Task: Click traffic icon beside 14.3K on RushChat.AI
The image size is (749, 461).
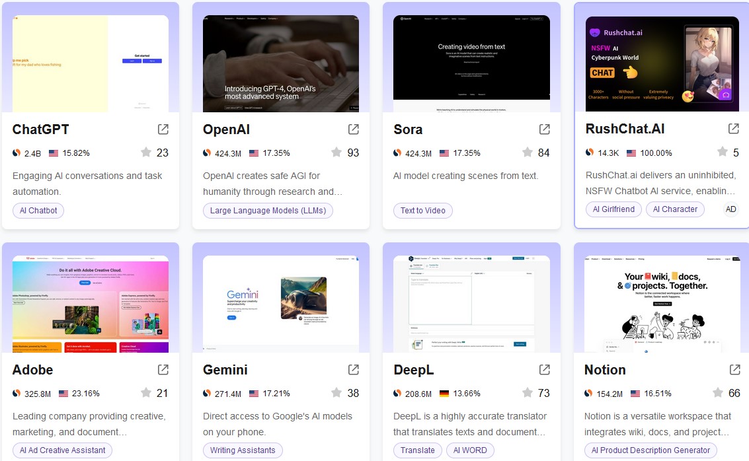Action: click(x=590, y=153)
